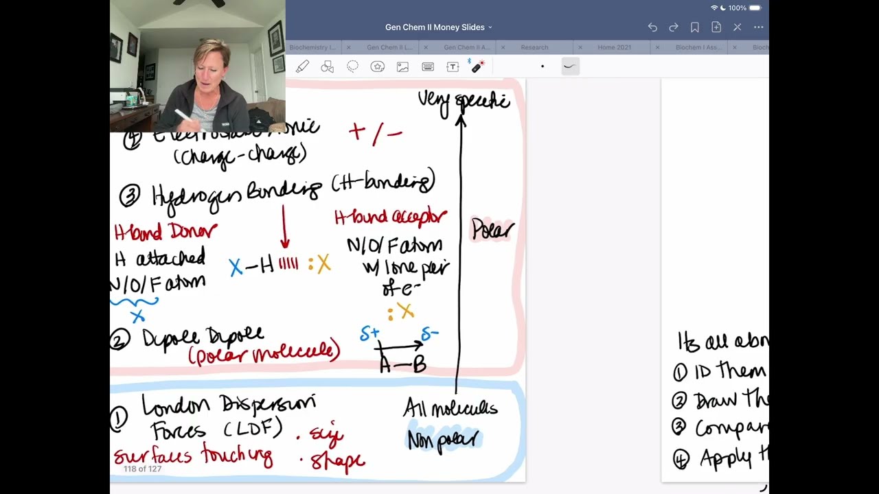Switch to the keyboard typing tool
The image size is (879, 494).
pos(428,67)
